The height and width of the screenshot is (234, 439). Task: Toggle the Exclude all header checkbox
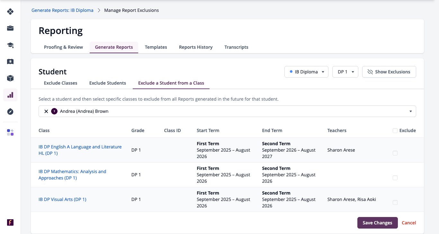click(395, 130)
